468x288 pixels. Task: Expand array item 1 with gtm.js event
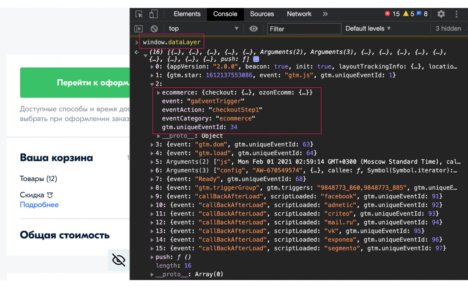click(x=152, y=75)
